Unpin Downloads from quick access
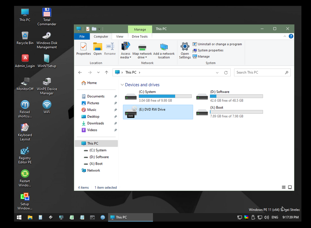This screenshot has width=311, height=228. point(115,123)
